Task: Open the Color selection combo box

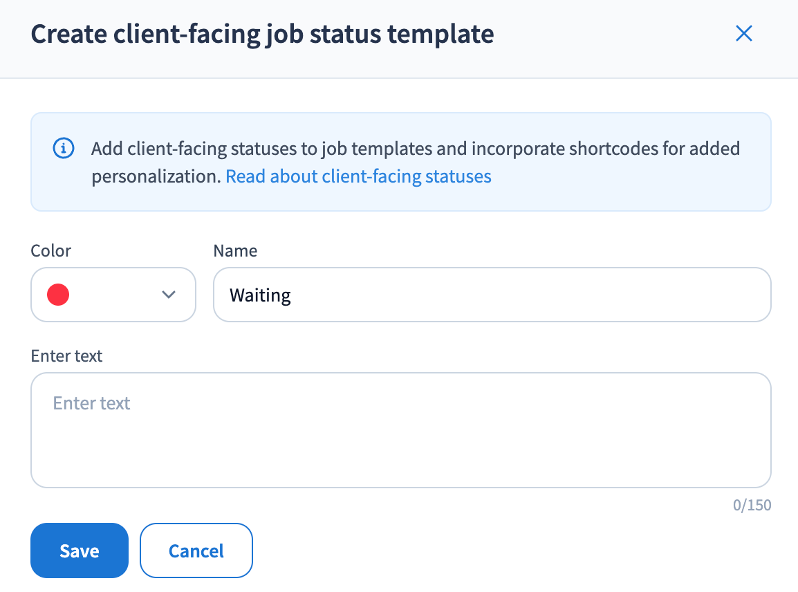Action: tap(113, 295)
